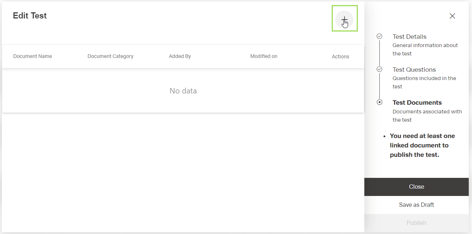The width and height of the screenshot is (472, 234).
Task: Click the Publish button
Action: coord(416,223)
